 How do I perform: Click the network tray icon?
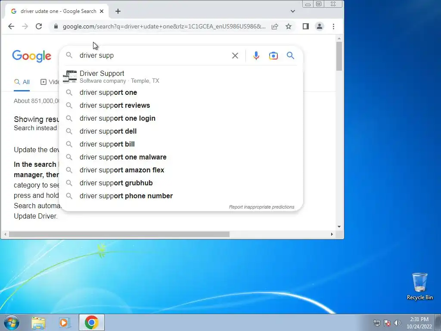pos(376,323)
